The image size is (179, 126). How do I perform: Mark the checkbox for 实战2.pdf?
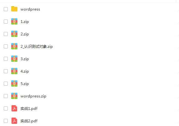coord(6,121)
